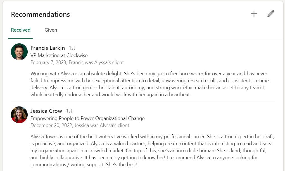Click the 1st badge beside Francis Larkin
The width and height of the screenshot is (285, 171).
[72, 48]
